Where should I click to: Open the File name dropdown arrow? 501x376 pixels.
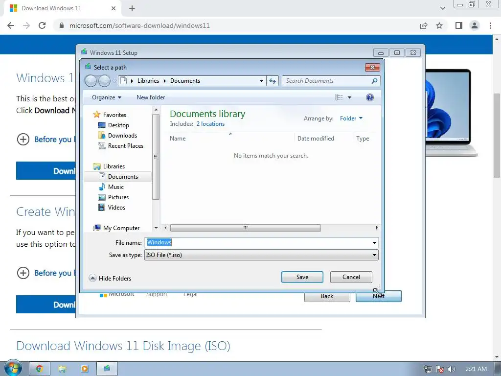[374, 243]
